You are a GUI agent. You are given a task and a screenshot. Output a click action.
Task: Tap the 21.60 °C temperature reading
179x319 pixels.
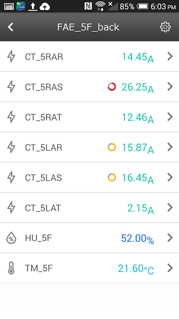136,269
